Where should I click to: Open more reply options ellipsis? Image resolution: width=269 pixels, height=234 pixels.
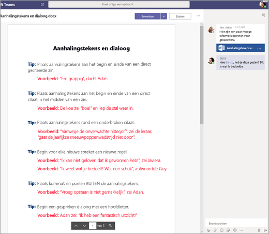(241, 230)
